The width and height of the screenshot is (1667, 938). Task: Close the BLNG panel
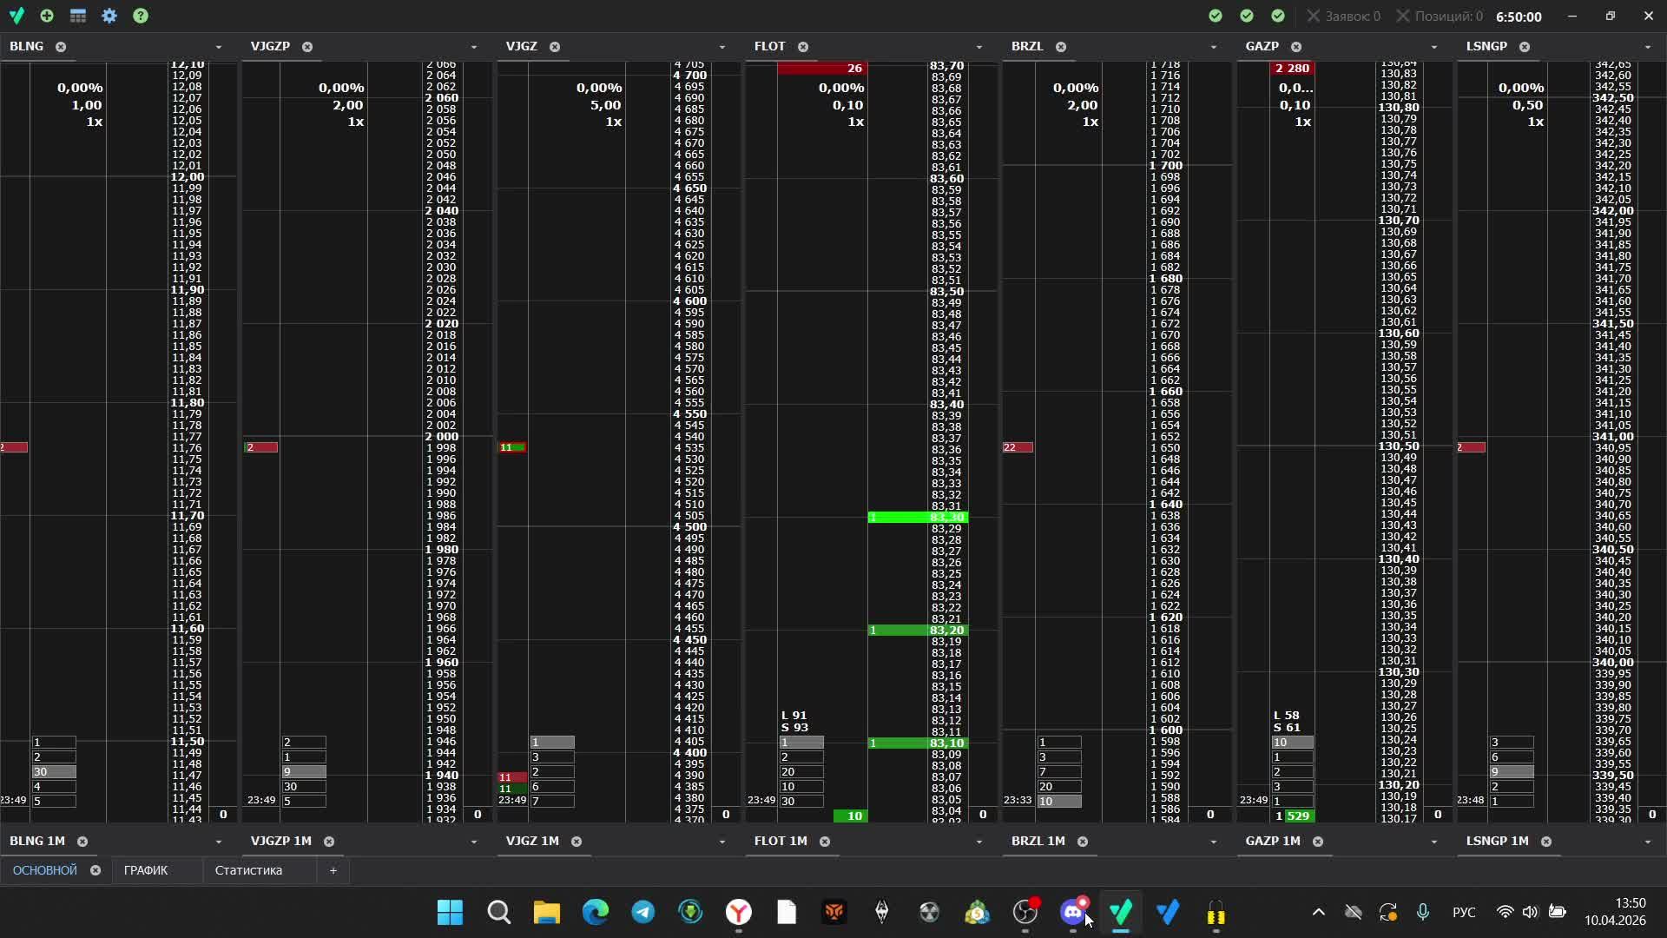pyautogui.click(x=61, y=47)
